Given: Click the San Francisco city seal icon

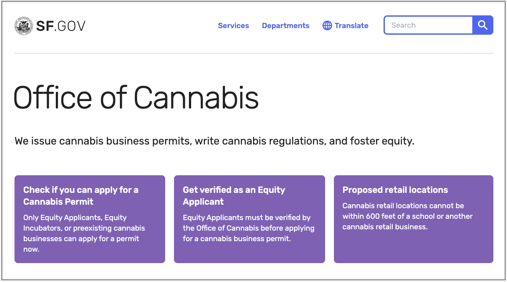Looking at the screenshot, I should tap(24, 26).
